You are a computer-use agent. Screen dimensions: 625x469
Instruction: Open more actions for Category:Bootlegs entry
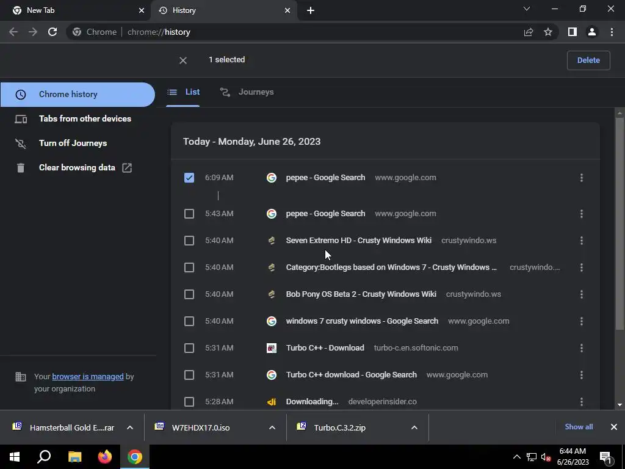582,267
